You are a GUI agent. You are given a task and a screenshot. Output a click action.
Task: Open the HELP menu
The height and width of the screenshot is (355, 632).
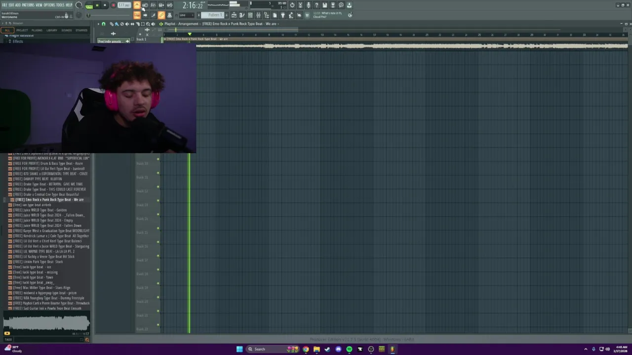[x=69, y=5]
